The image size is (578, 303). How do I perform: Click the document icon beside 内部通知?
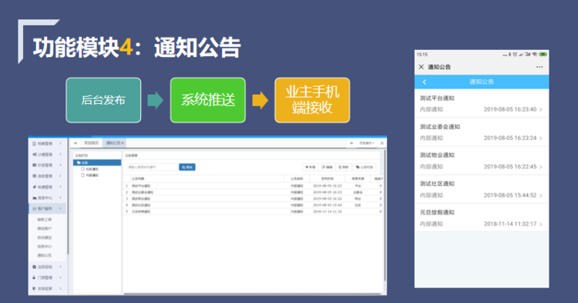tap(83, 175)
